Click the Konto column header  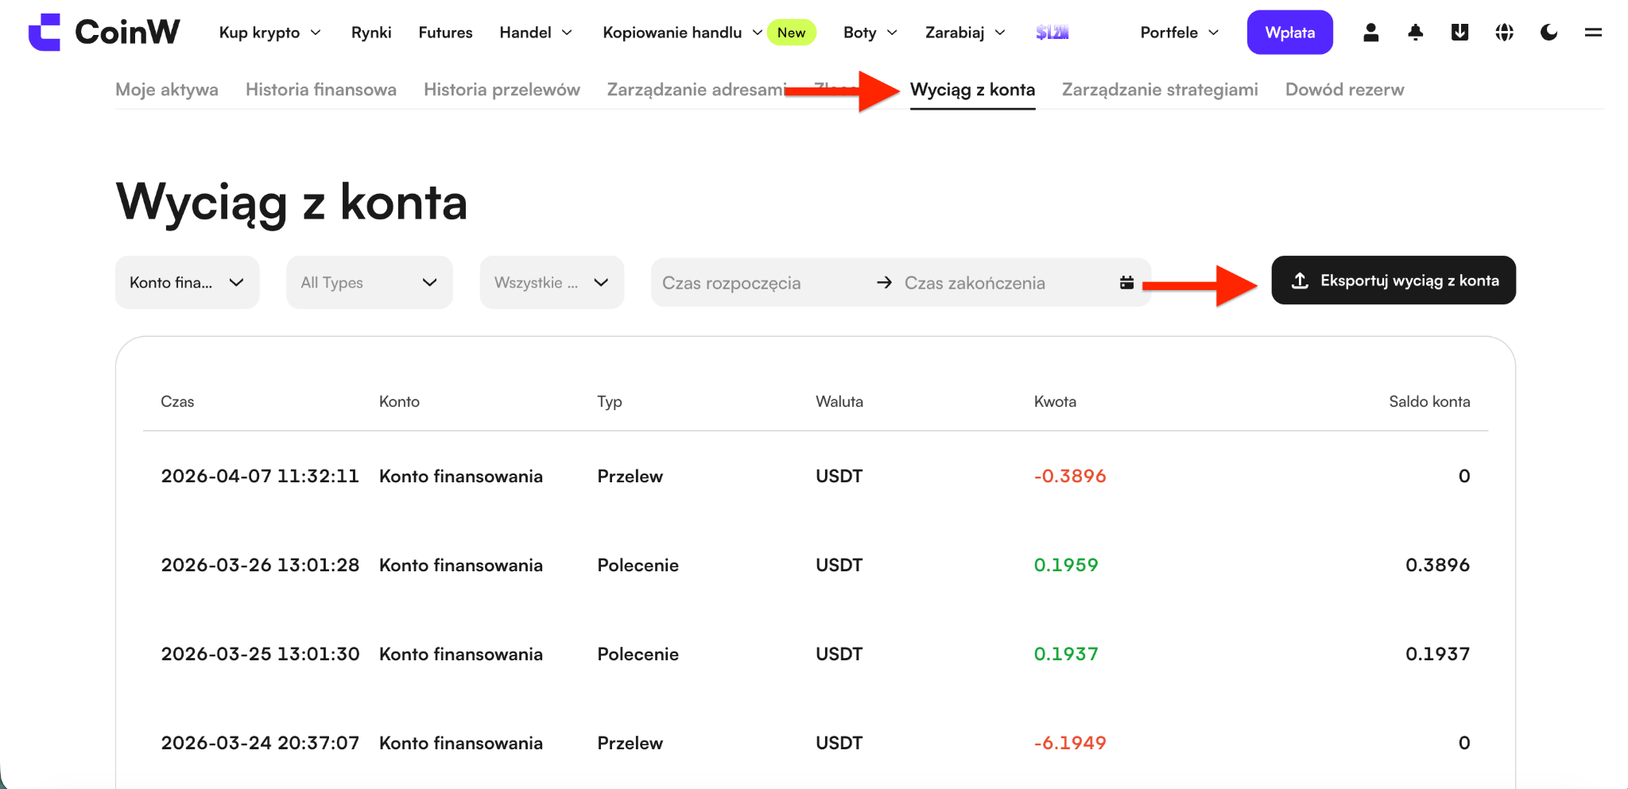click(x=399, y=402)
